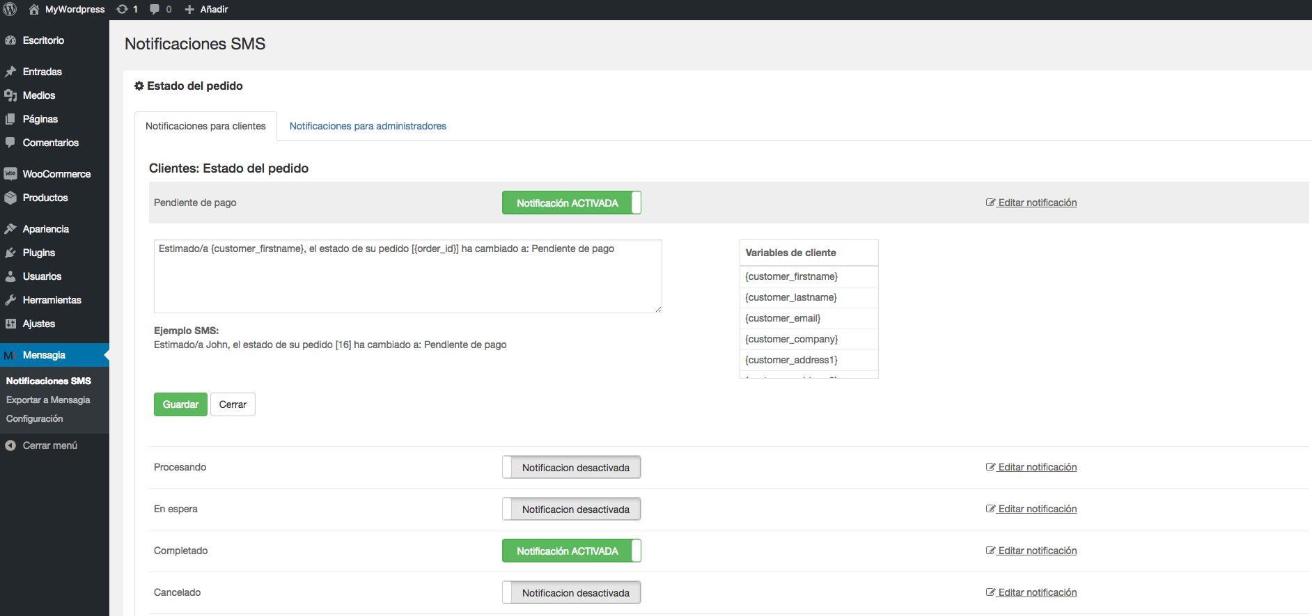Open the updates icon in admin bar
Screen dimensions: 1312x616
click(x=123, y=9)
